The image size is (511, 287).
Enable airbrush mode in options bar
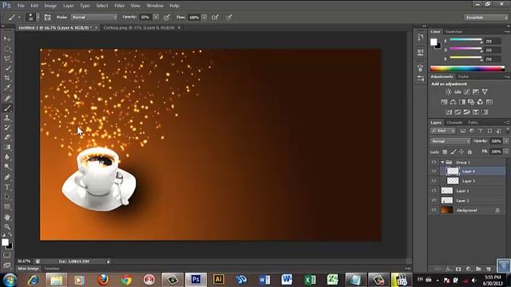coord(215,18)
